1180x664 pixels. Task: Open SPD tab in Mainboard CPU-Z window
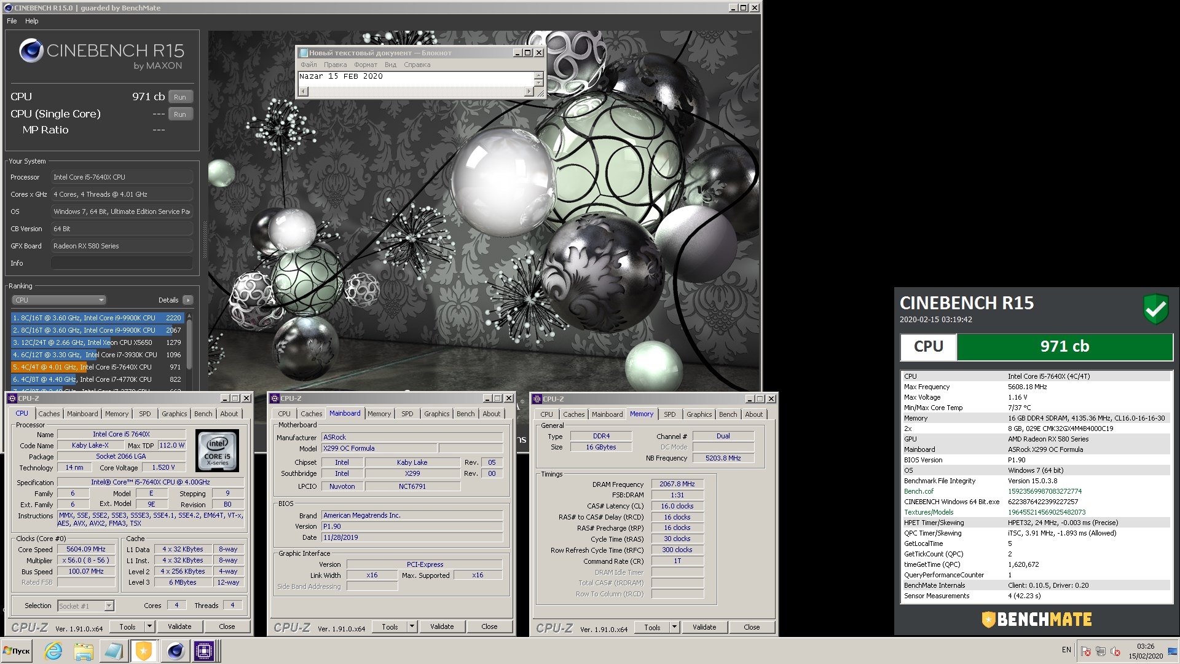(407, 414)
